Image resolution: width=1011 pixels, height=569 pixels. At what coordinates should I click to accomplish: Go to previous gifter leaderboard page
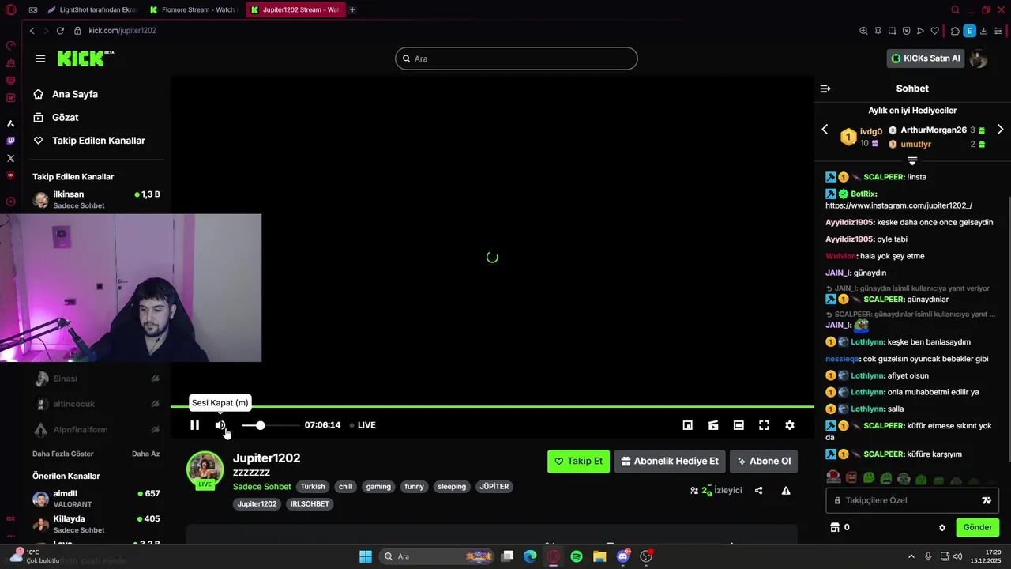825,130
